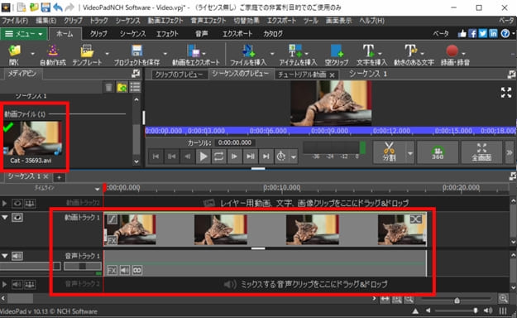This screenshot has width=517, height=318.
Task: Open the タイムライン mode dropdown arrow
Action: tap(97, 189)
